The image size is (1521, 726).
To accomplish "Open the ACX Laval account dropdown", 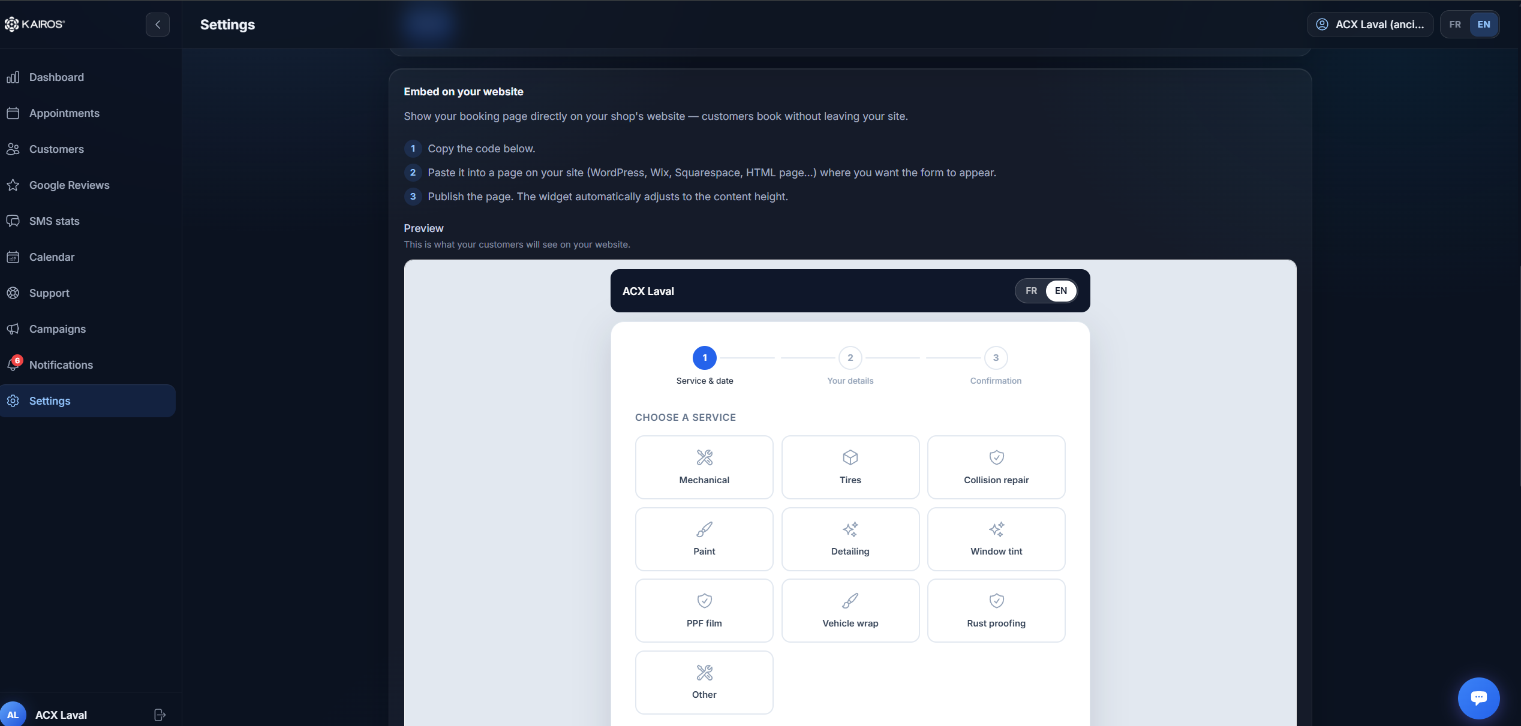I will (x=1370, y=25).
